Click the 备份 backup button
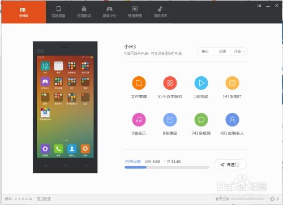This screenshot has width=283, height=205. tap(205, 51)
